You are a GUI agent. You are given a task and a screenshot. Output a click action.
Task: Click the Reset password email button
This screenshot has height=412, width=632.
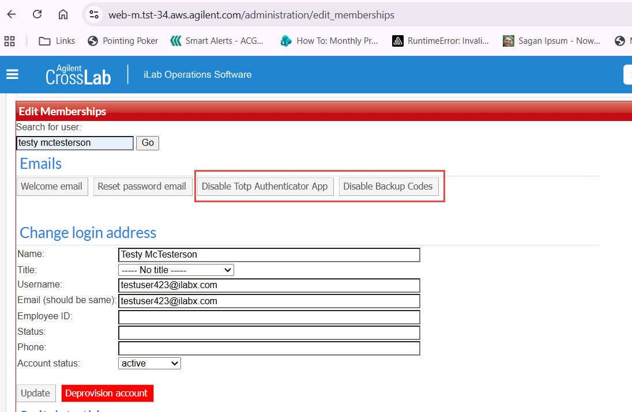(x=142, y=187)
